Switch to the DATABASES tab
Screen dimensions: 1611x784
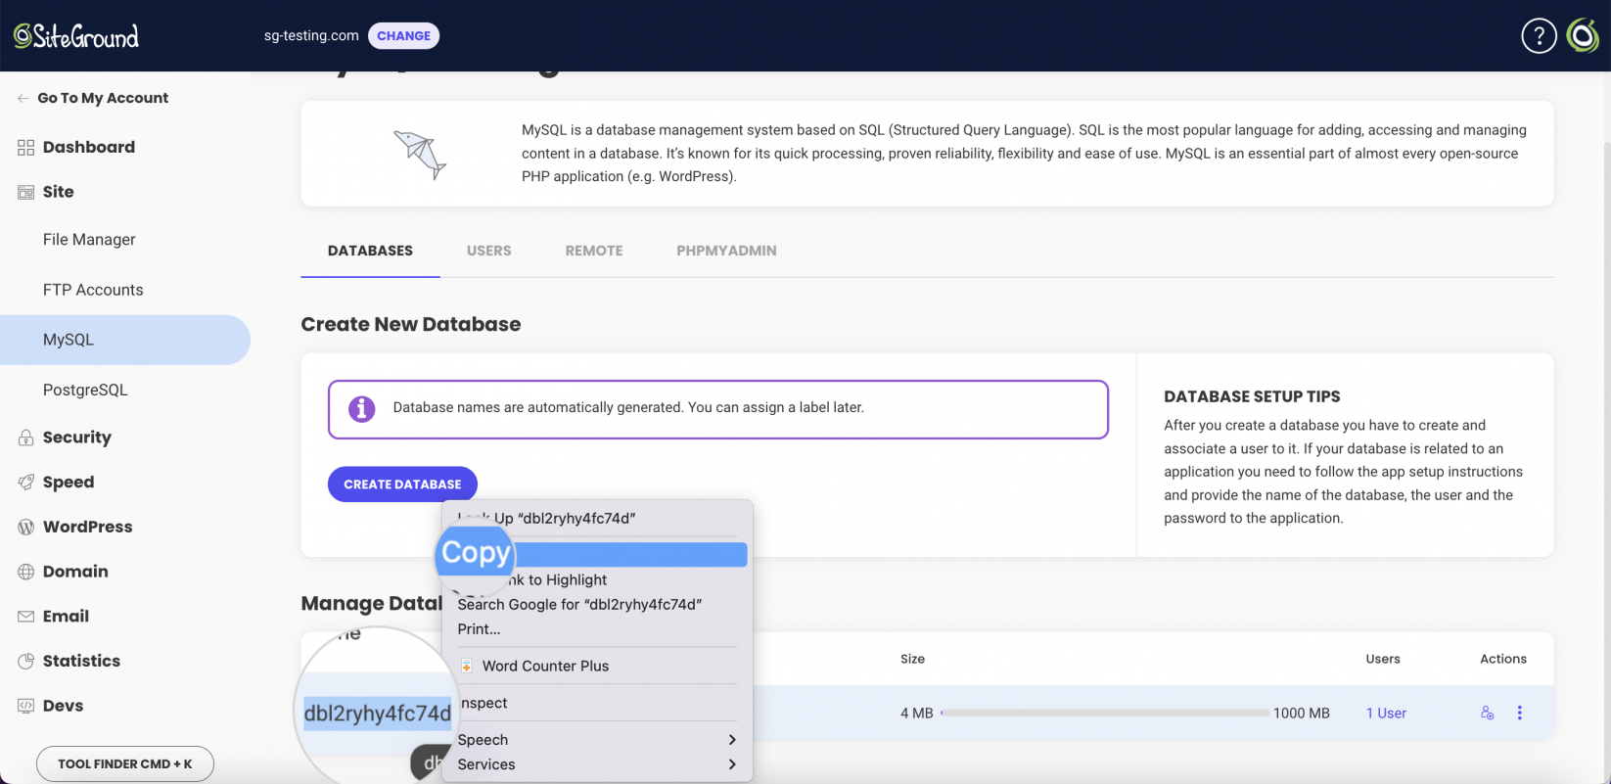pyautogui.click(x=370, y=252)
